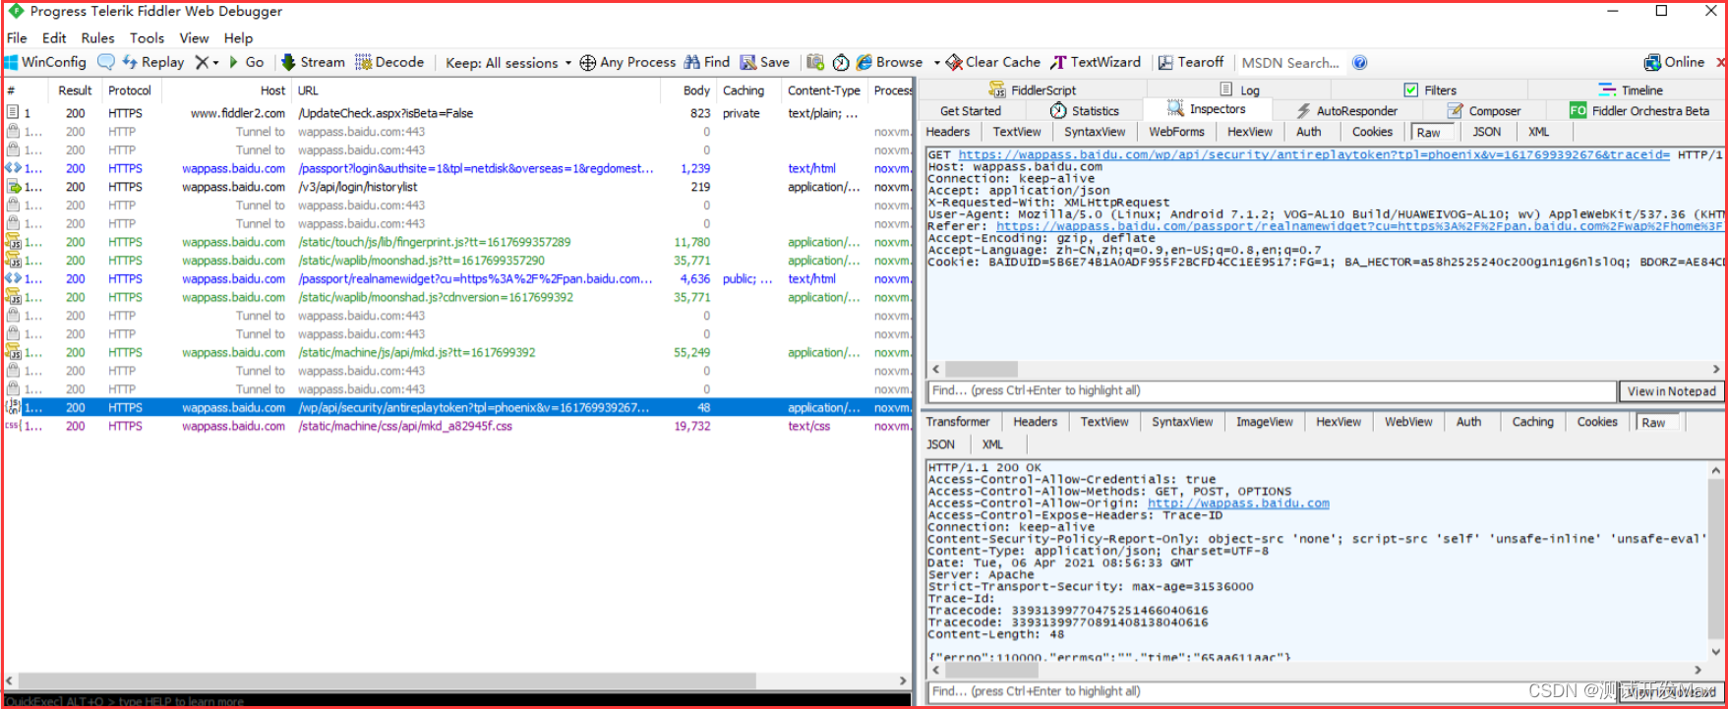Click the blue help question icon

1359,63
